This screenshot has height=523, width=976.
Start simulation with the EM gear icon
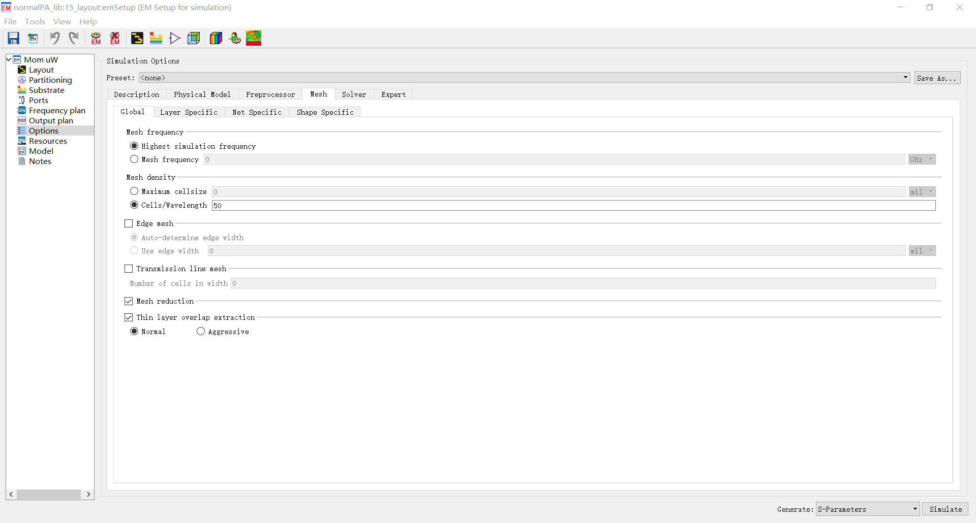point(96,38)
